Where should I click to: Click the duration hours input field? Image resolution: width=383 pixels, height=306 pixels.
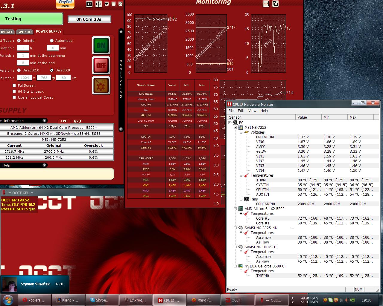coord(23,48)
